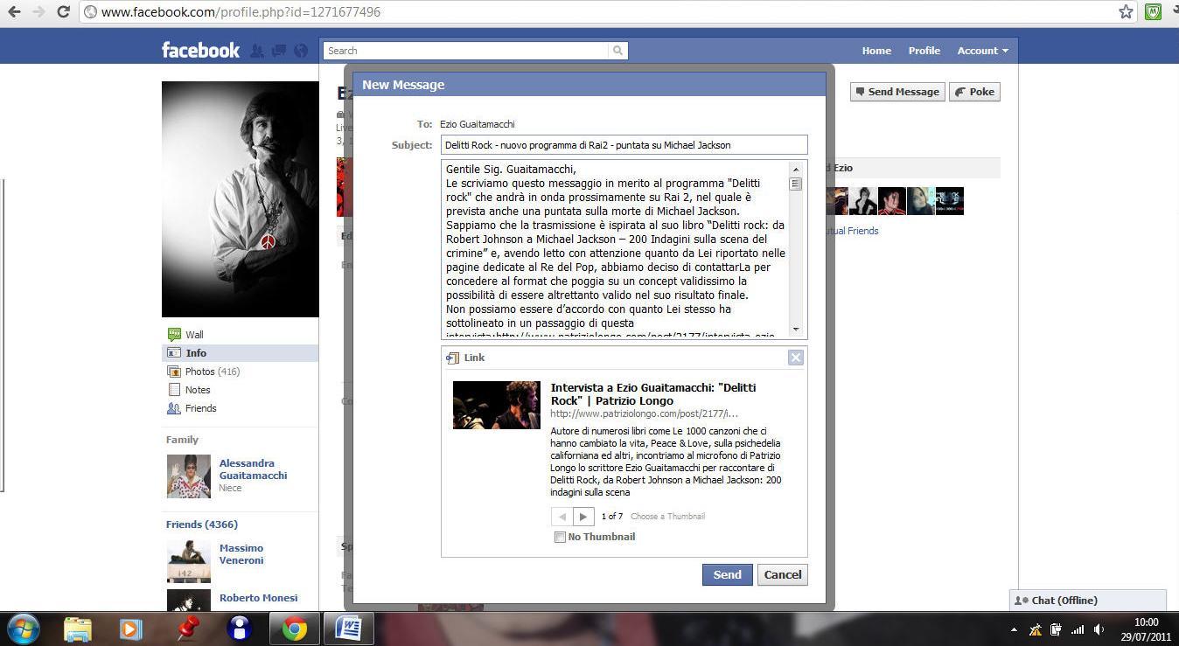Screen dimensions: 1179x646
Task: Open friend requests icon in Facebook header
Action: tap(257, 51)
